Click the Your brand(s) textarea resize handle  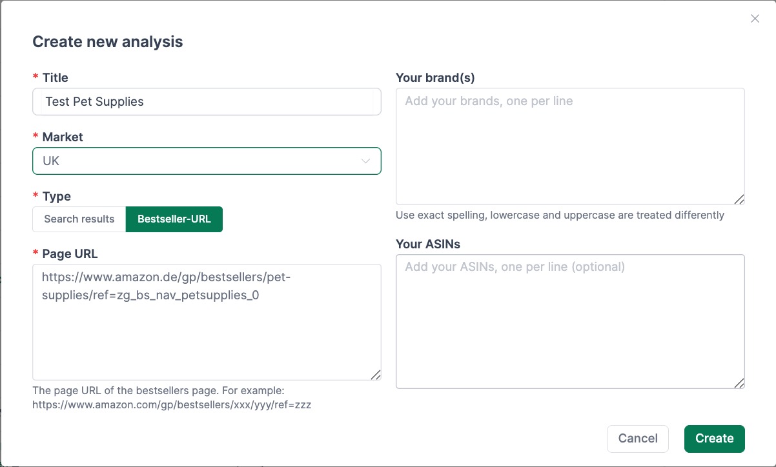[x=739, y=199]
